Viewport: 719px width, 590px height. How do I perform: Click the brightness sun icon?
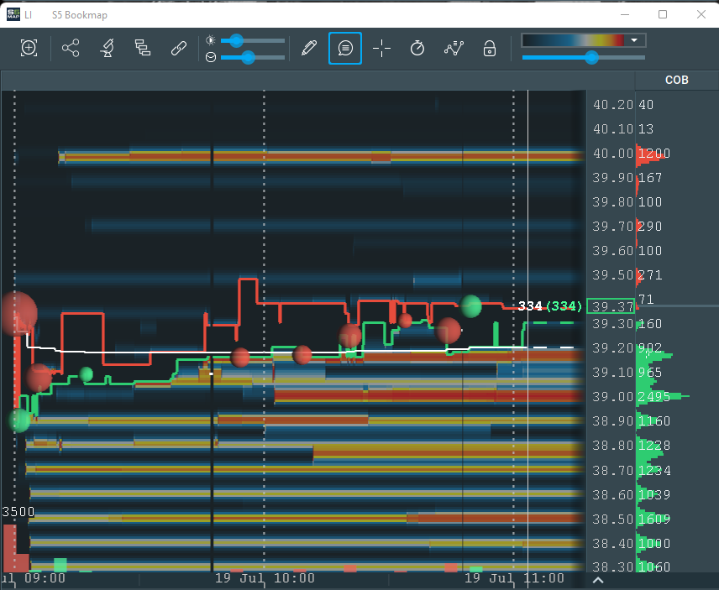click(x=211, y=40)
